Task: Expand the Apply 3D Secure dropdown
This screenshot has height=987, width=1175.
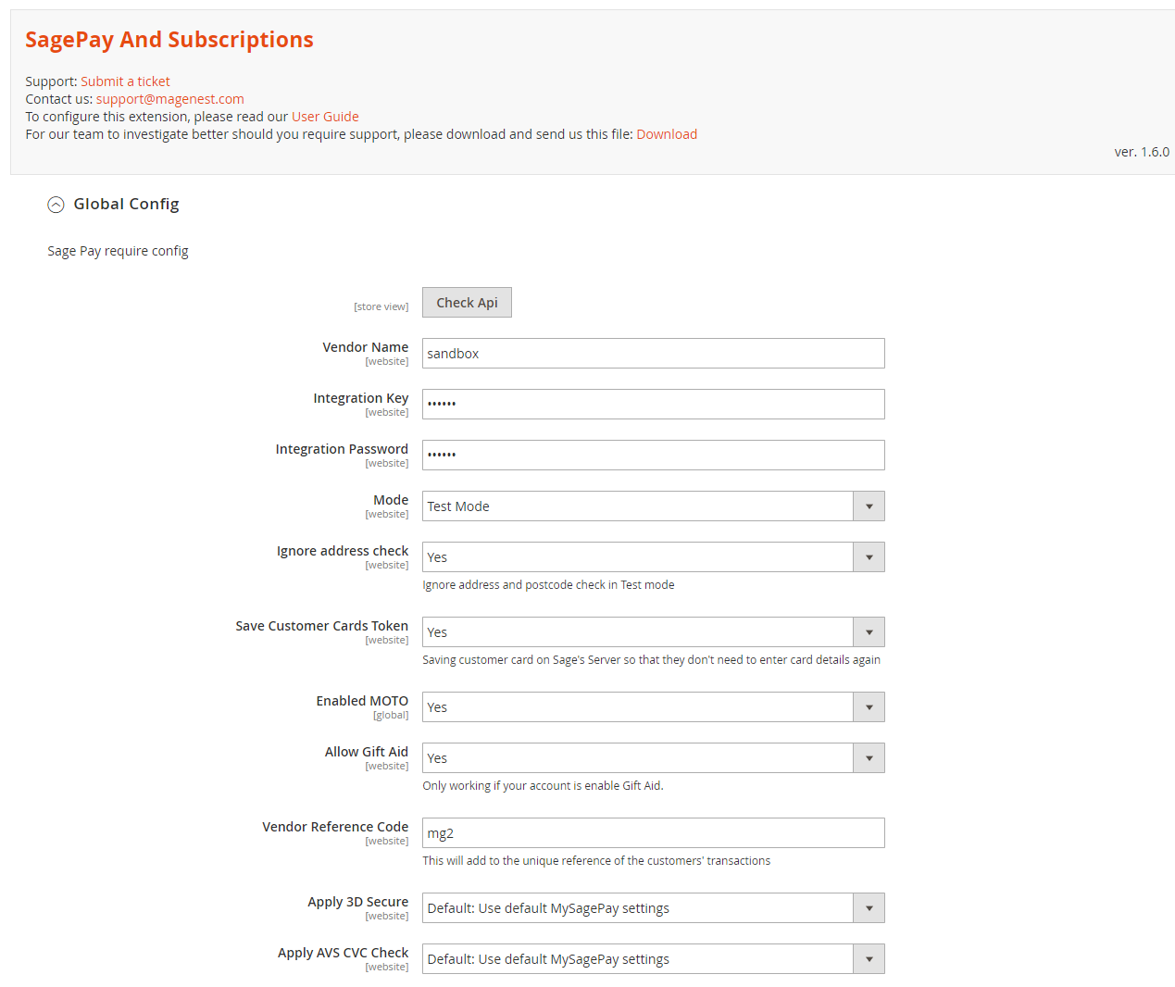Action: [x=653, y=908]
